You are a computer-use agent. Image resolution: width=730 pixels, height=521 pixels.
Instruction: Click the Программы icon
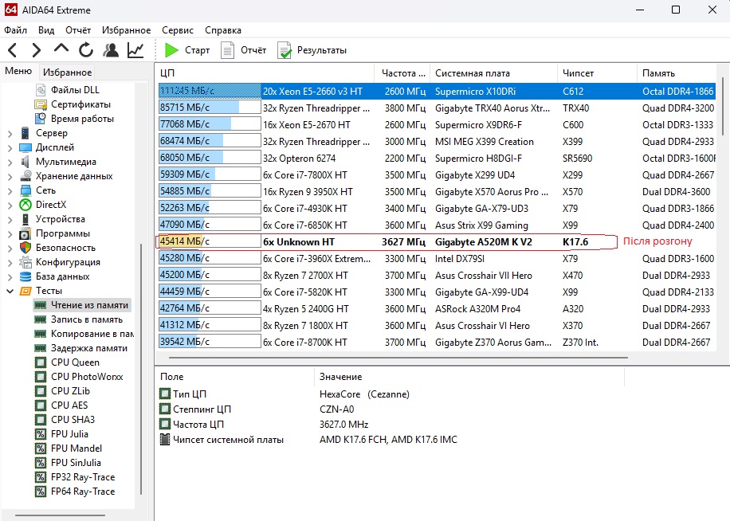tap(26, 233)
